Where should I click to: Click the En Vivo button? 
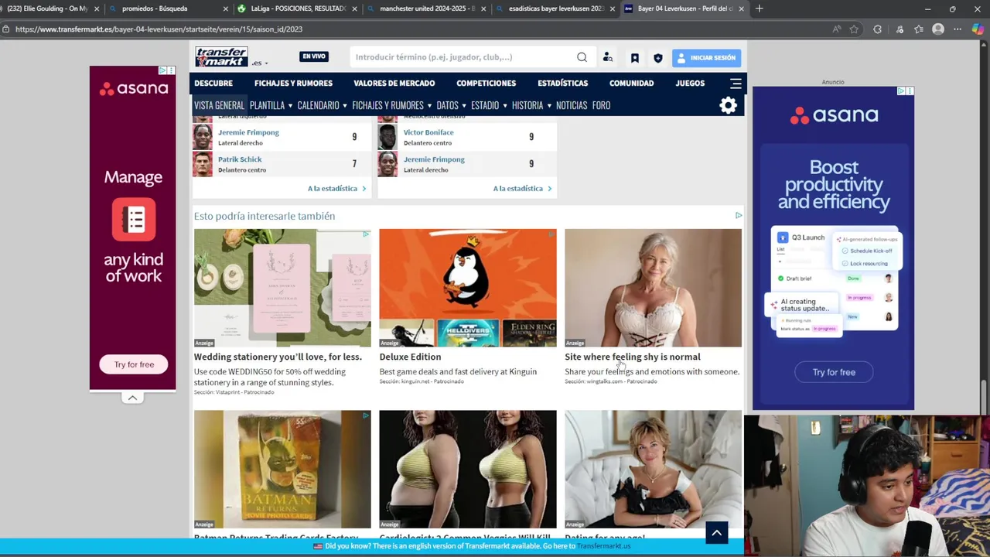[314, 56]
